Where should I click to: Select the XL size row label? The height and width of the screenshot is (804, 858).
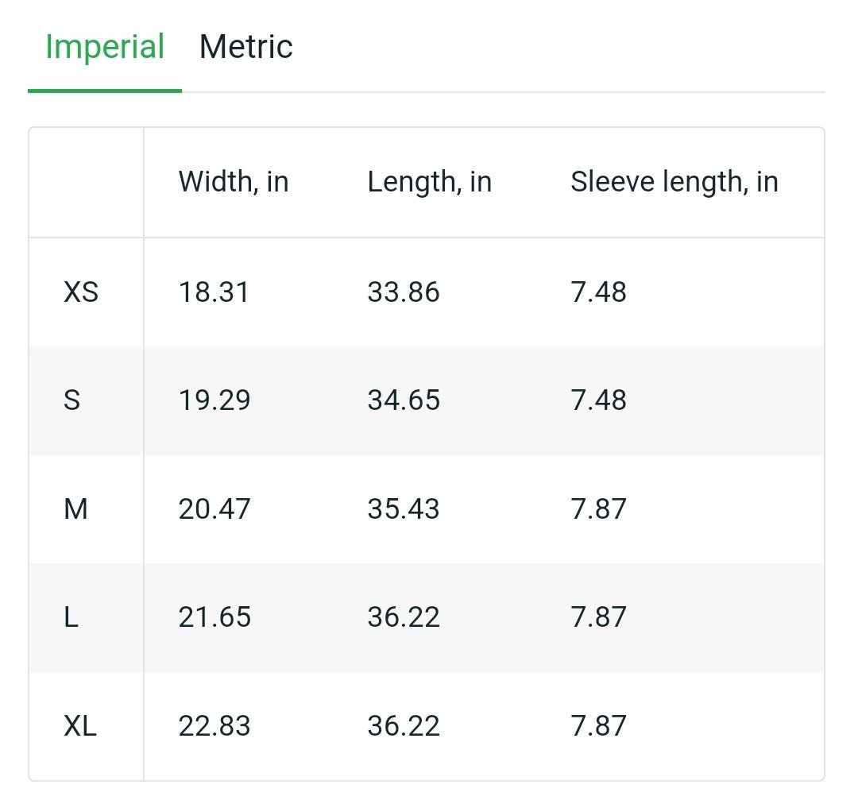(80, 726)
